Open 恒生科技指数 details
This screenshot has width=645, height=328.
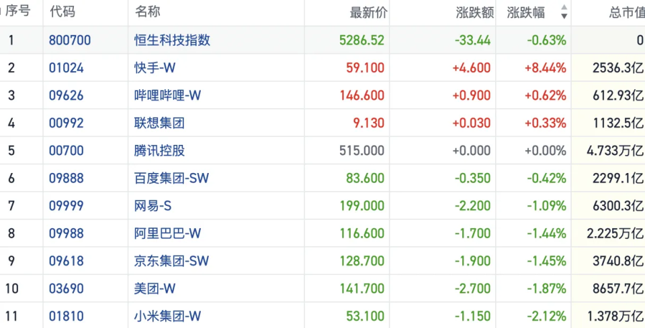[173, 40]
